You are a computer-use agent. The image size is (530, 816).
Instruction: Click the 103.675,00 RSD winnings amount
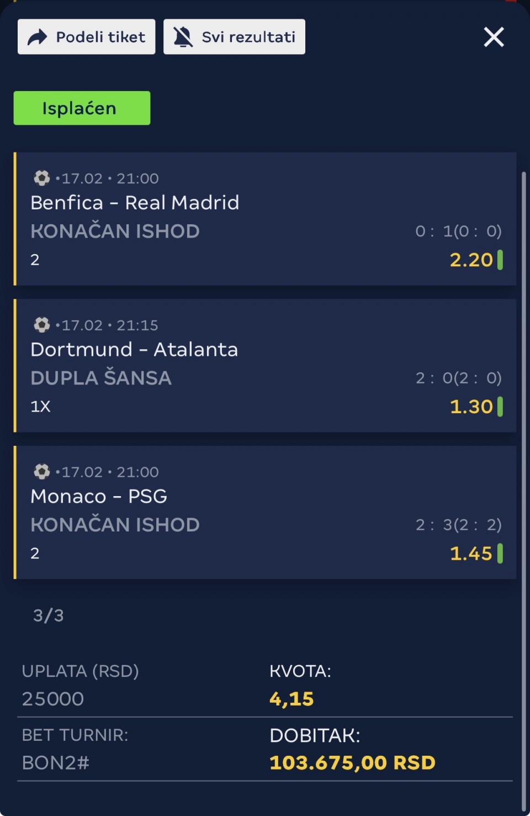[352, 763]
